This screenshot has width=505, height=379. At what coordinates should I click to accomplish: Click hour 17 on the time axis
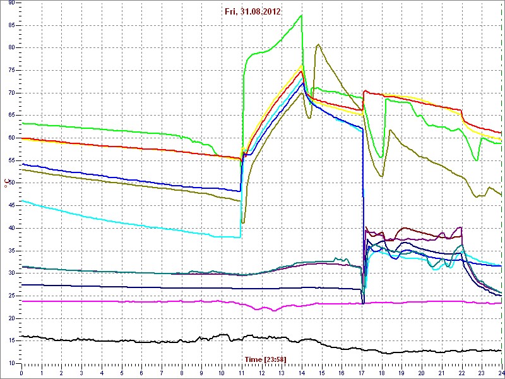click(362, 373)
